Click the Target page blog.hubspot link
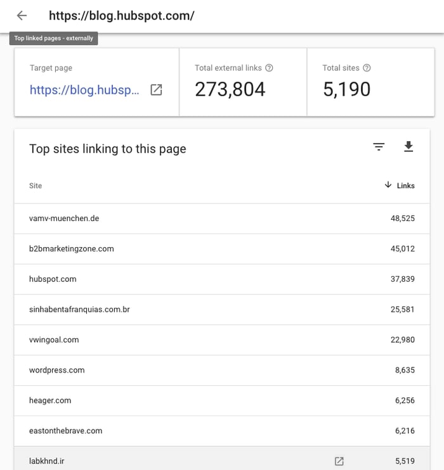The image size is (444, 470). pyautogui.click(x=84, y=90)
